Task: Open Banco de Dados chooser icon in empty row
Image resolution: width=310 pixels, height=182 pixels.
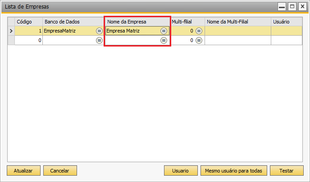Action: click(99, 41)
